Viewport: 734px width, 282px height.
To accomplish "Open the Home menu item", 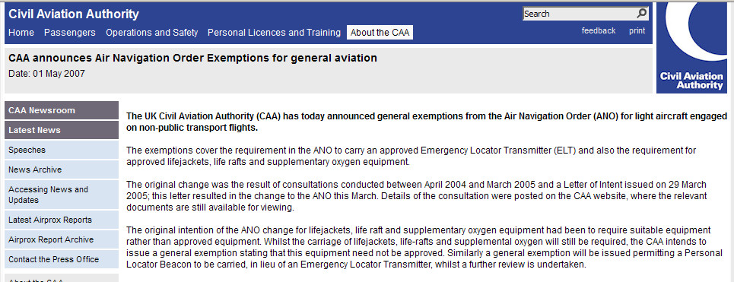I will tap(21, 33).
